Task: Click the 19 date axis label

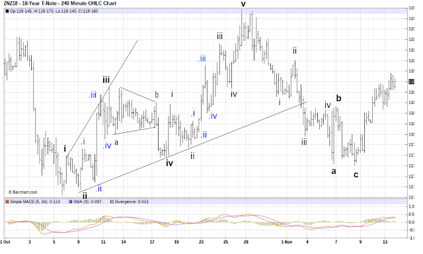Action: 176,242
